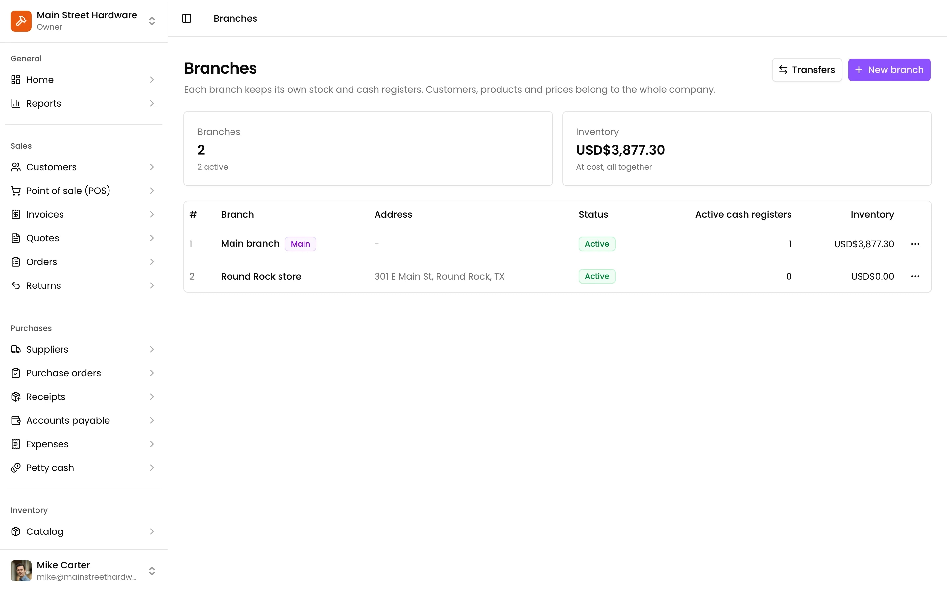Image resolution: width=947 pixels, height=592 pixels.
Task: Expand the Home chevron
Action: tap(152, 80)
